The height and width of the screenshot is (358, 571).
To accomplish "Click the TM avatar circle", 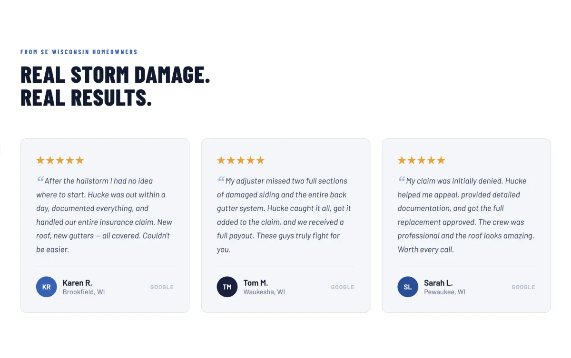I will coord(227,287).
